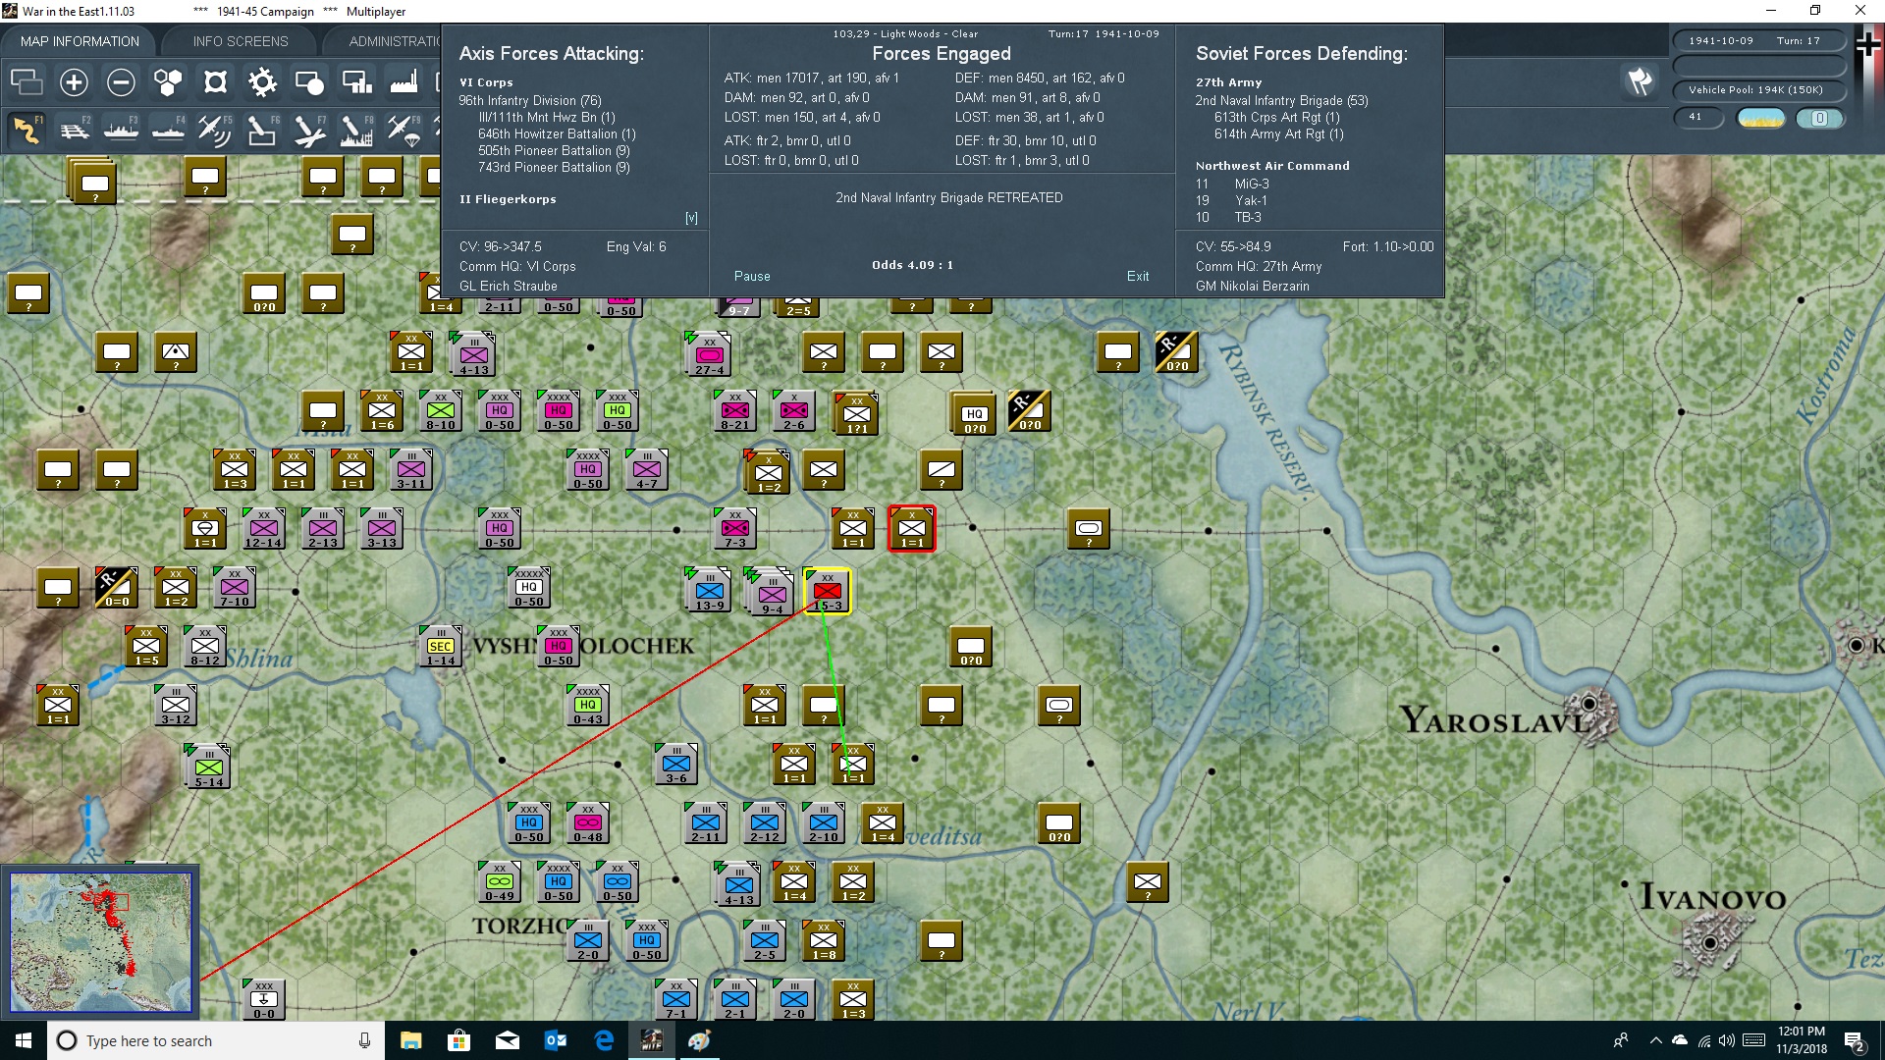Screen dimensions: 1885x1060
Task: Zoom in the map with plus icon
Action: 74,82
